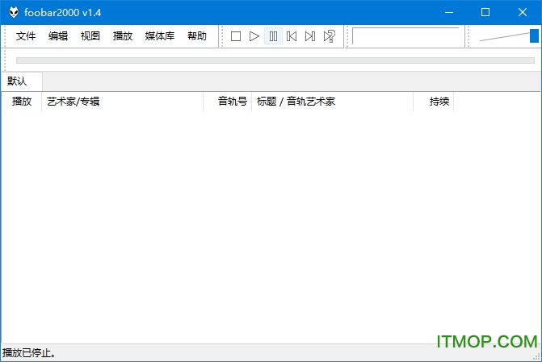Skip to the next track
This screenshot has height=362, width=542.
coord(310,36)
